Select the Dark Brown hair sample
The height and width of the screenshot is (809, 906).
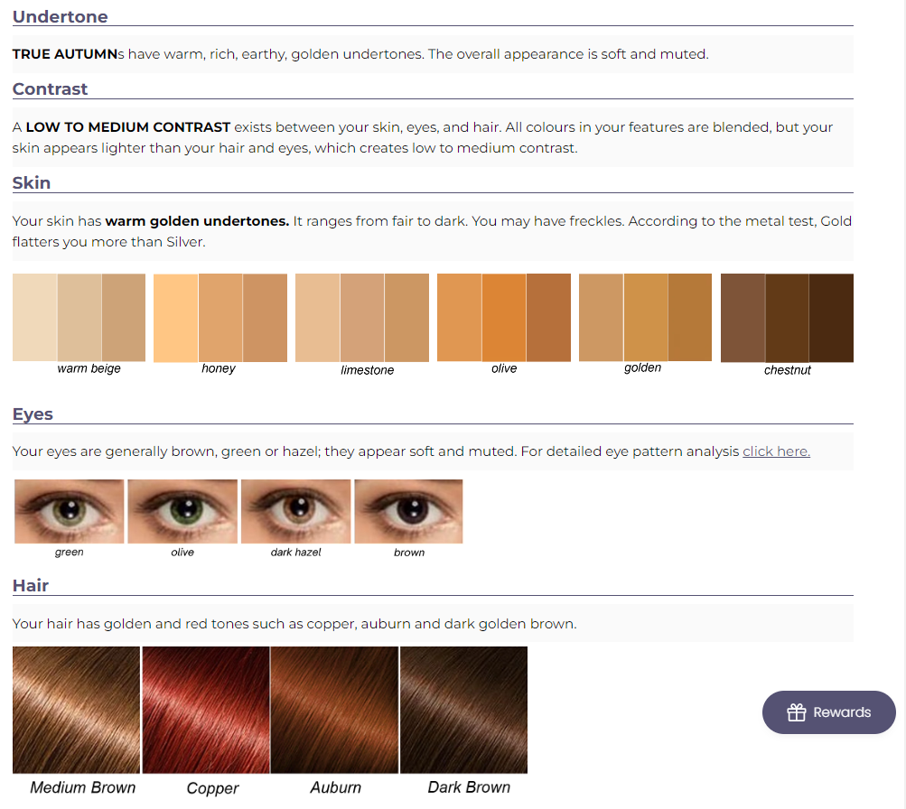tap(464, 710)
